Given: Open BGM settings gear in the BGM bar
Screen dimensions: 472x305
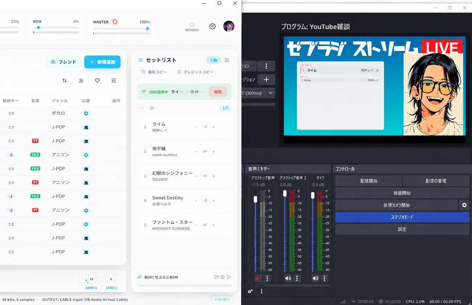Looking at the screenshot, I should 223,277.
